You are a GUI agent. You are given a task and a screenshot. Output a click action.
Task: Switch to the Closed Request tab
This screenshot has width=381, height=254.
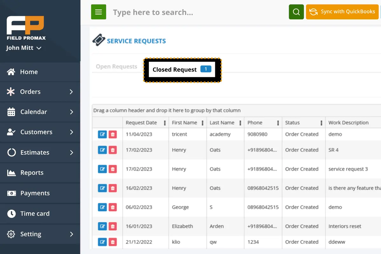(182, 70)
